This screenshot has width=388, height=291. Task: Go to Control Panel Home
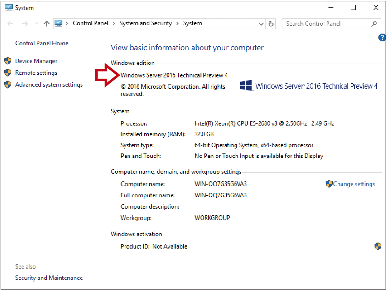pos(42,43)
